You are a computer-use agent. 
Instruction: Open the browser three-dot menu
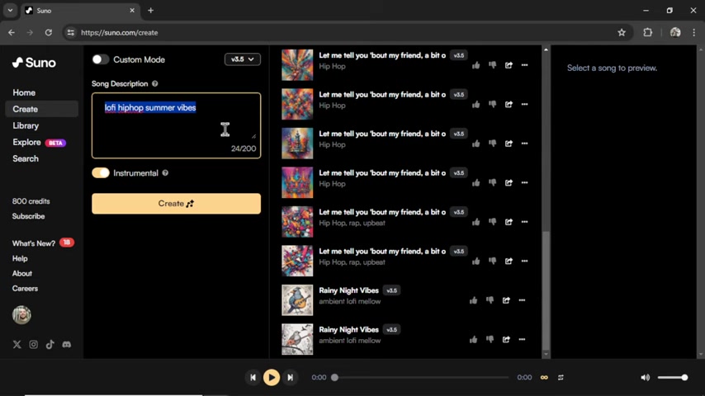(694, 32)
